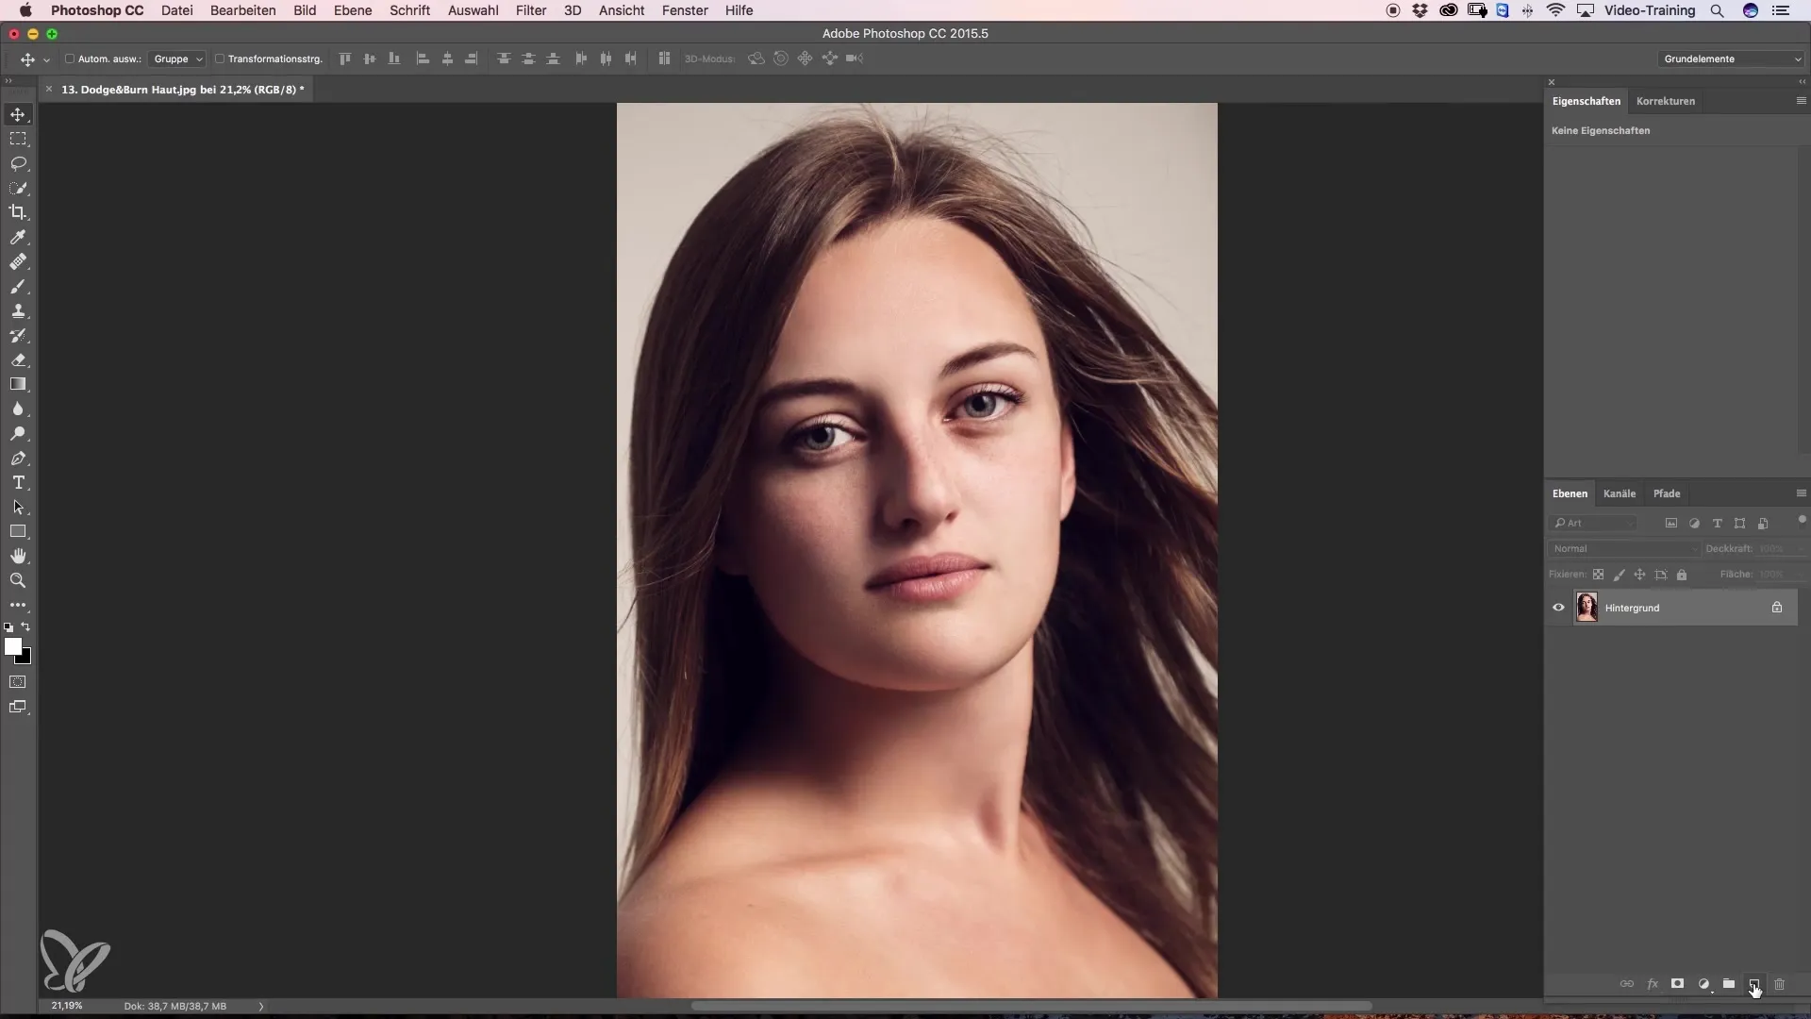Change the screen mode

(x=18, y=707)
